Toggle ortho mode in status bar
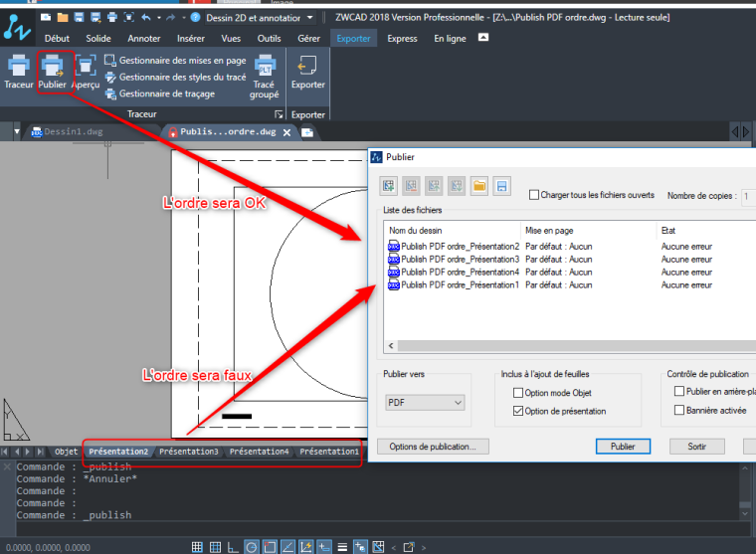Image resolution: width=756 pixels, height=554 pixels. (x=233, y=547)
